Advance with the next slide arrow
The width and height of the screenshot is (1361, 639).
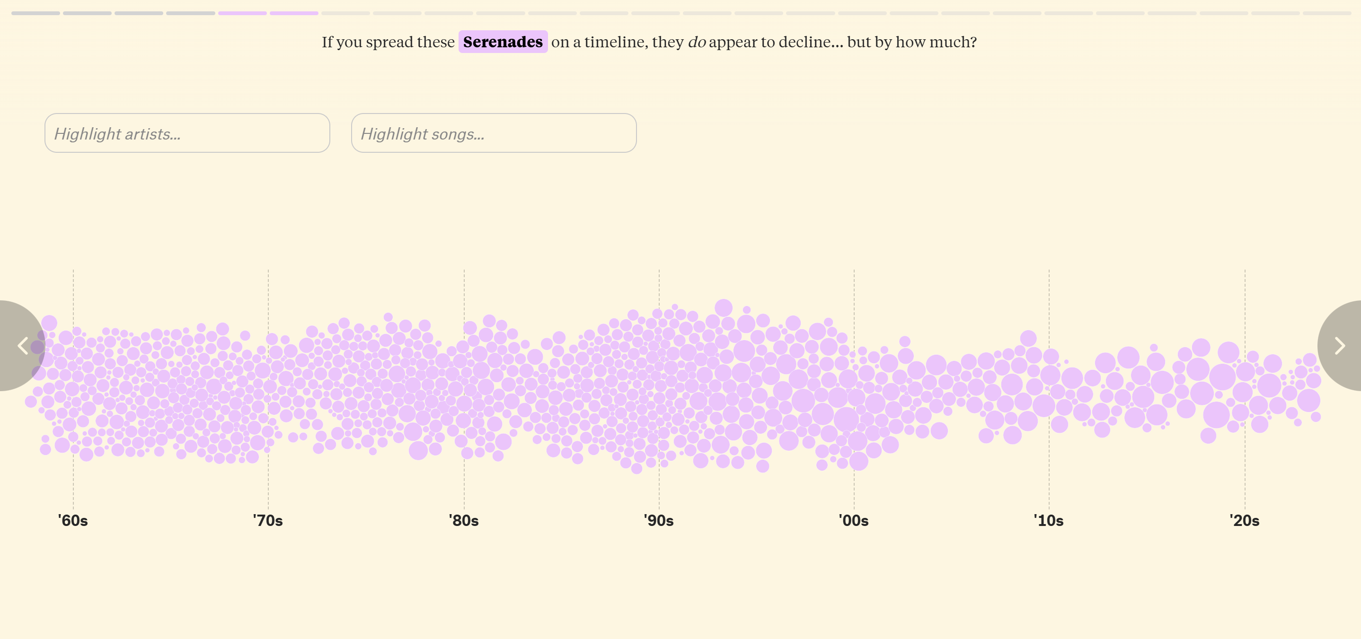tap(1339, 346)
